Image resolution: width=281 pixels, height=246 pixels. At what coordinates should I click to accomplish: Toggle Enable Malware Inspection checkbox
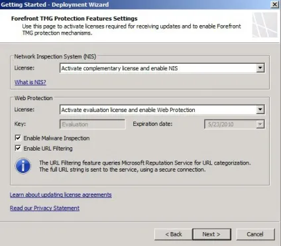18,138
